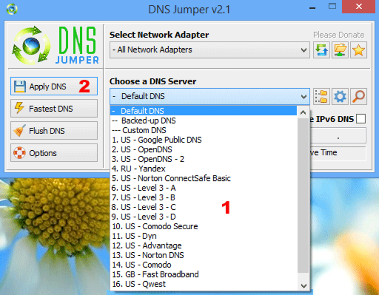Collapse the Default DNS server combo box
Image resolution: width=379 pixels, height=295 pixels.
tap(210, 96)
